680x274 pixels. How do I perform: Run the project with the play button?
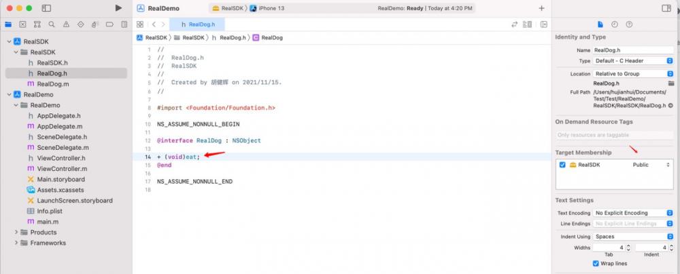click(118, 7)
